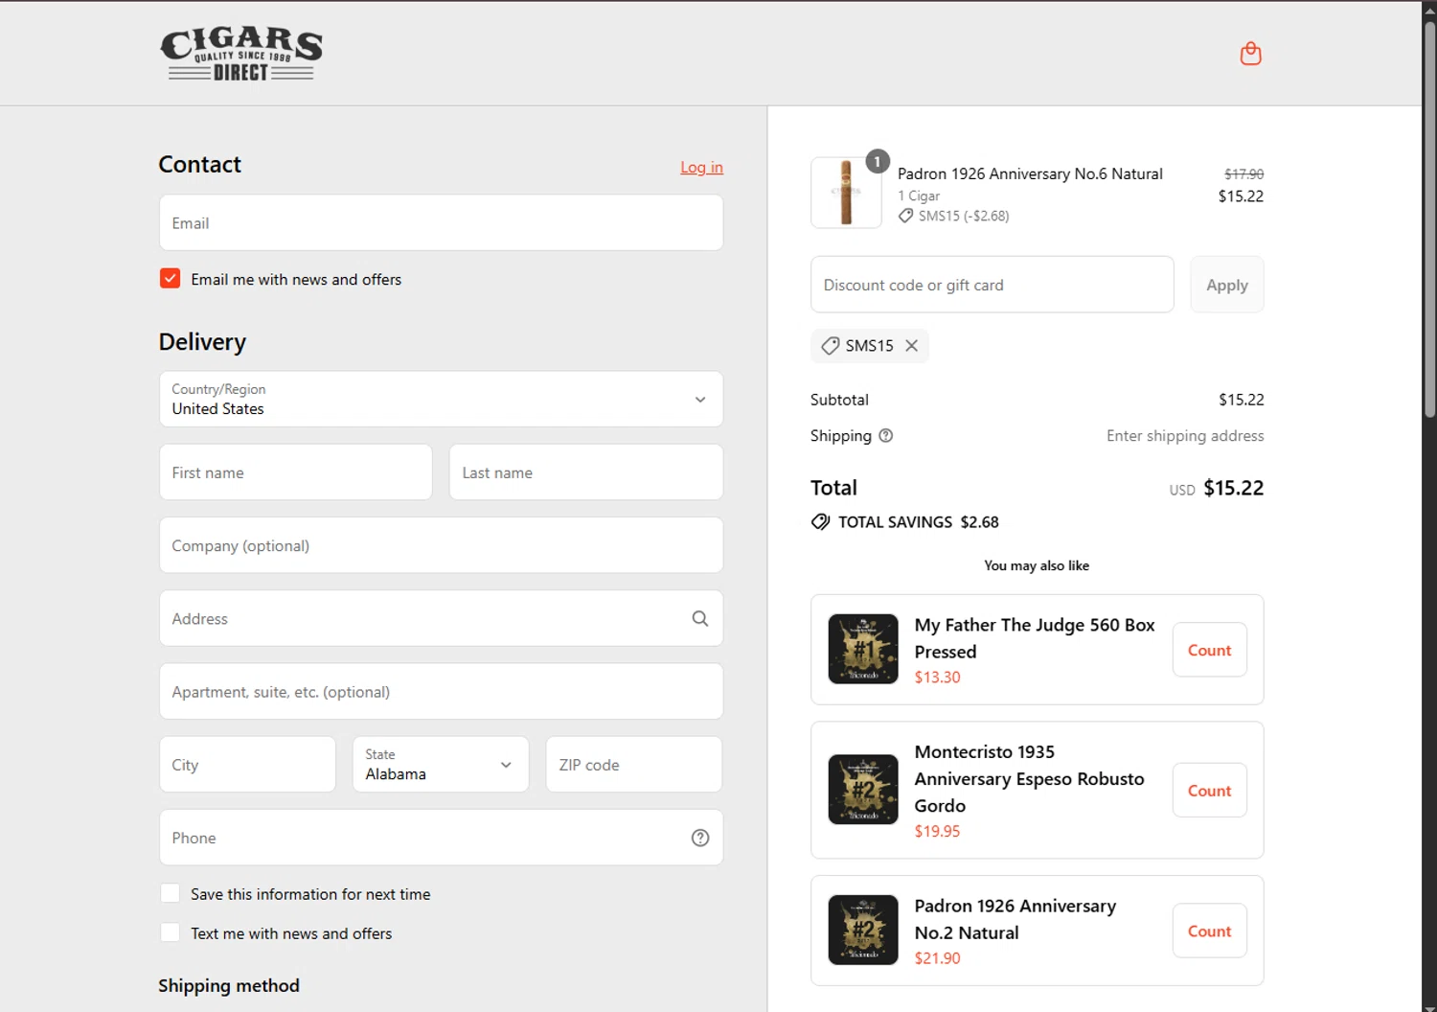
Task: Click the Log in link
Action: coord(701,167)
